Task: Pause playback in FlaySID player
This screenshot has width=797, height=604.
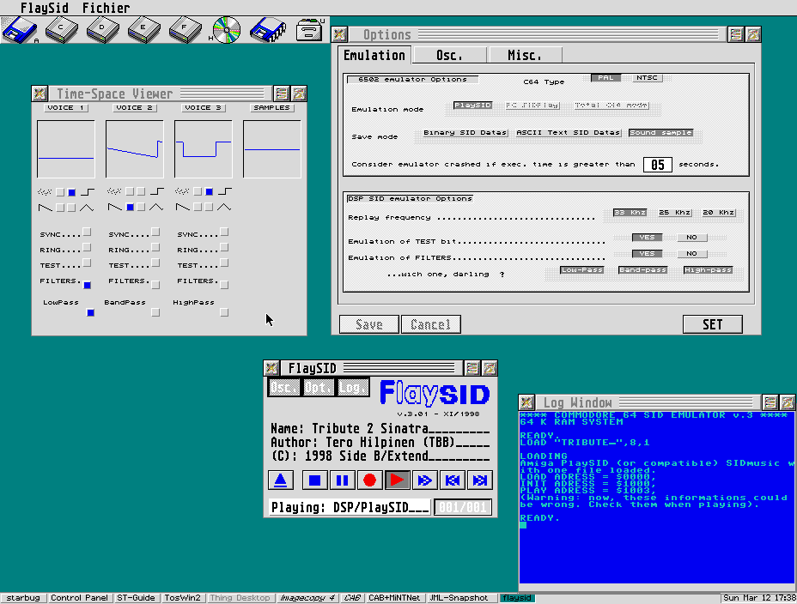Action: [x=342, y=480]
